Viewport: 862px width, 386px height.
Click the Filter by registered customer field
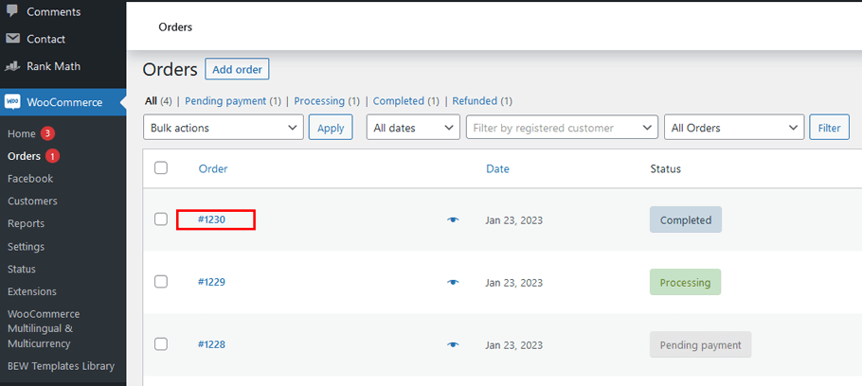562,128
